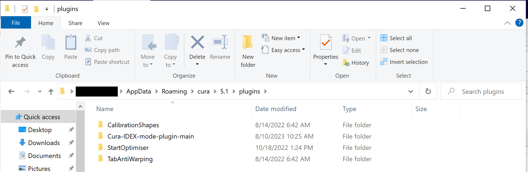Open the Easy access dropdown arrow
Image resolution: width=528 pixels, height=172 pixels.
pos(303,49)
